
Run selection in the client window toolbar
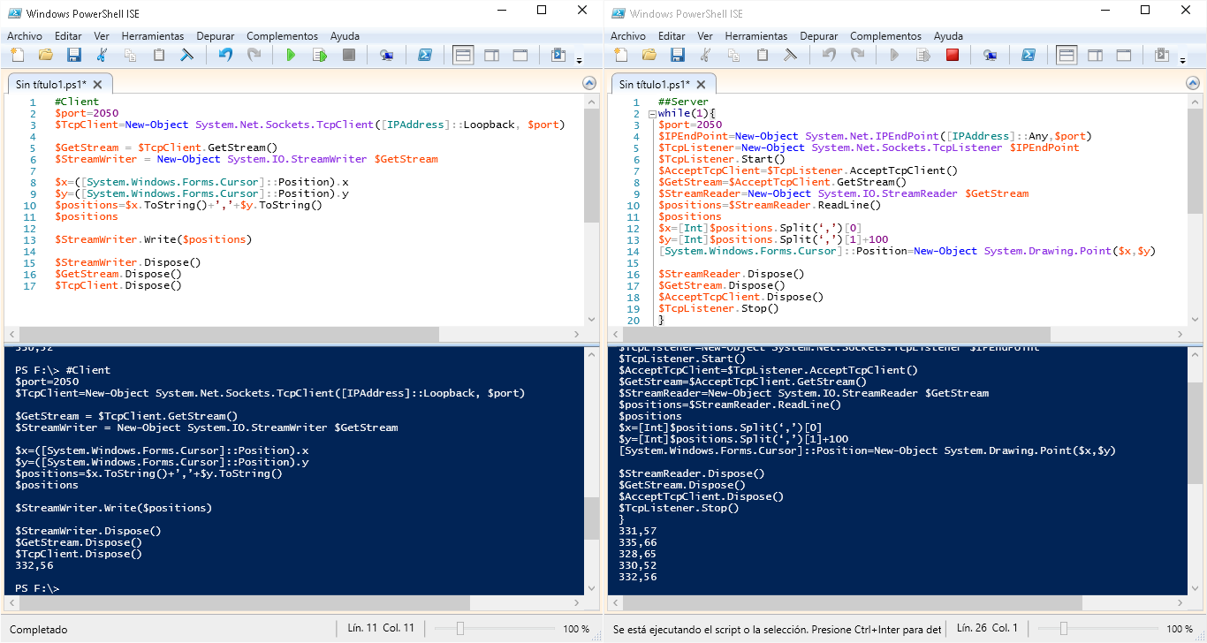click(320, 55)
